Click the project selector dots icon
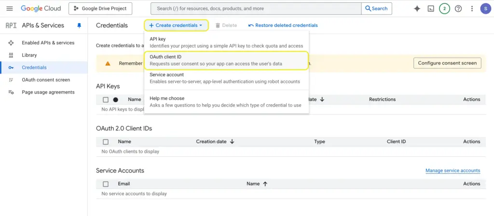Viewport: 494px width, 216px height. (x=76, y=9)
